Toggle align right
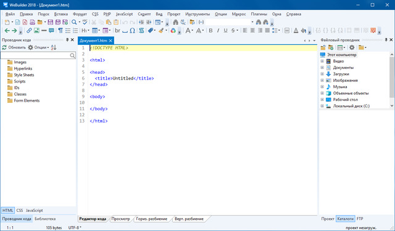395x231 pixels. 260,31
